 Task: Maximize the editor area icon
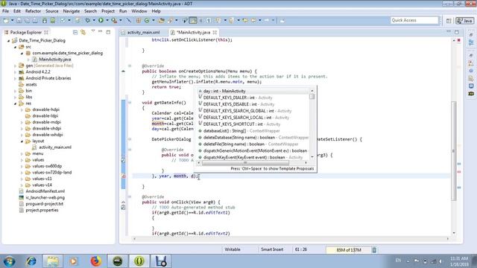point(457,32)
